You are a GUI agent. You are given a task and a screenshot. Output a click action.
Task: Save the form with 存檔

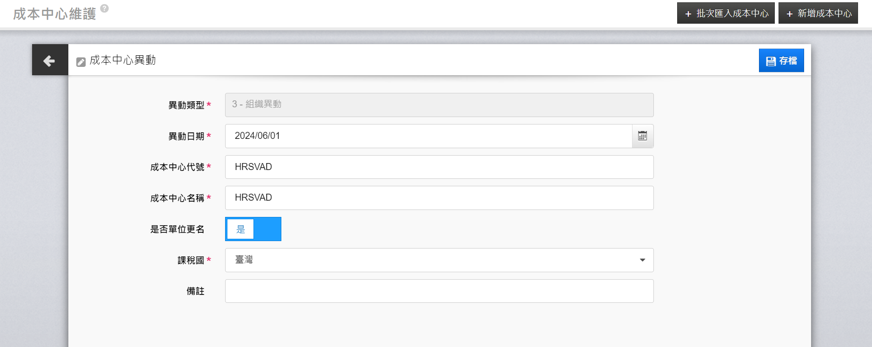tap(781, 61)
